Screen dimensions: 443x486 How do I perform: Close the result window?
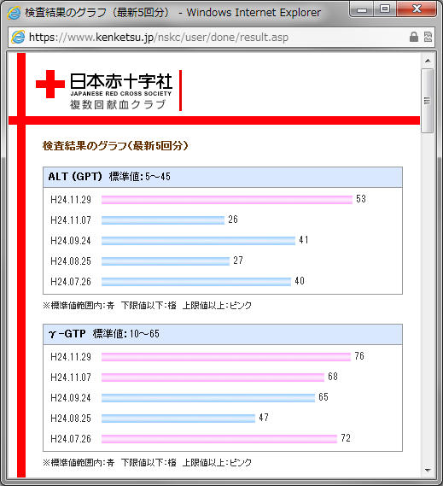click(x=417, y=9)
